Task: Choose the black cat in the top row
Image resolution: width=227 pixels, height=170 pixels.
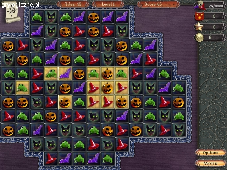Action: (x=51, y=17)
